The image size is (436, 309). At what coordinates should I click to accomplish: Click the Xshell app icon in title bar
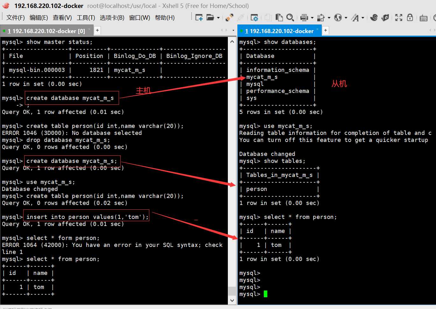(x=6, y=6)
